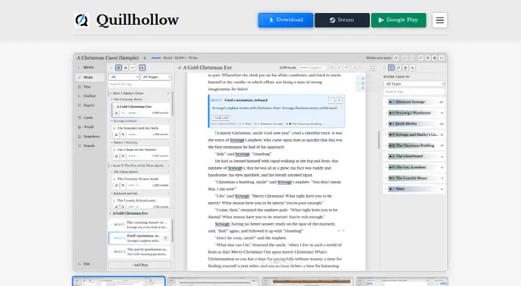Click the Search by tag field
Screen dimensions: 521x286
pyautogui.click(x=140, y=84)
